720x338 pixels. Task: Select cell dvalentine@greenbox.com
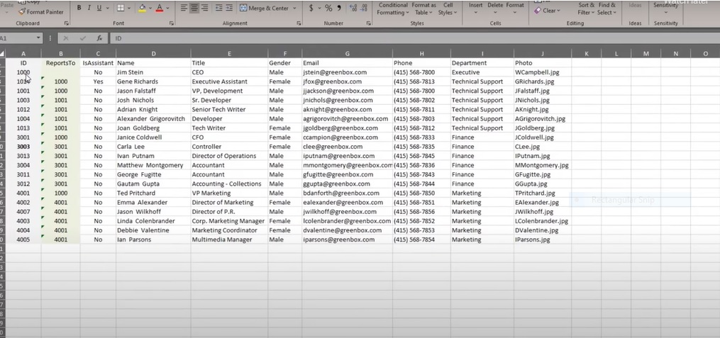[347, 230]
